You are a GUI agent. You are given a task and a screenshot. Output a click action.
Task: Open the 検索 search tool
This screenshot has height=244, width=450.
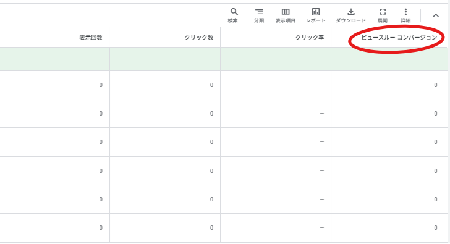pos(234,15)
